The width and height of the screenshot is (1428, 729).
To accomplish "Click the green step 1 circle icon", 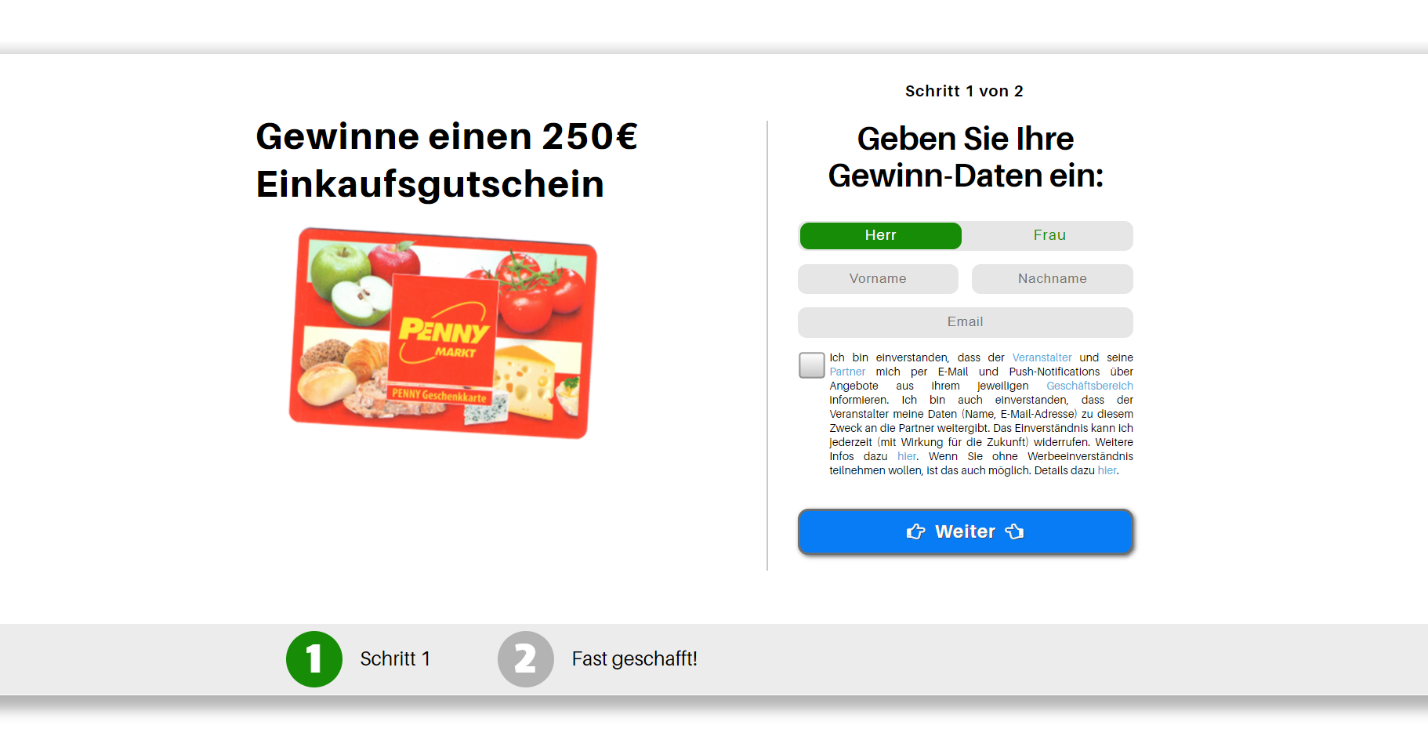I will pyautogui.click(x=314, y=659).
